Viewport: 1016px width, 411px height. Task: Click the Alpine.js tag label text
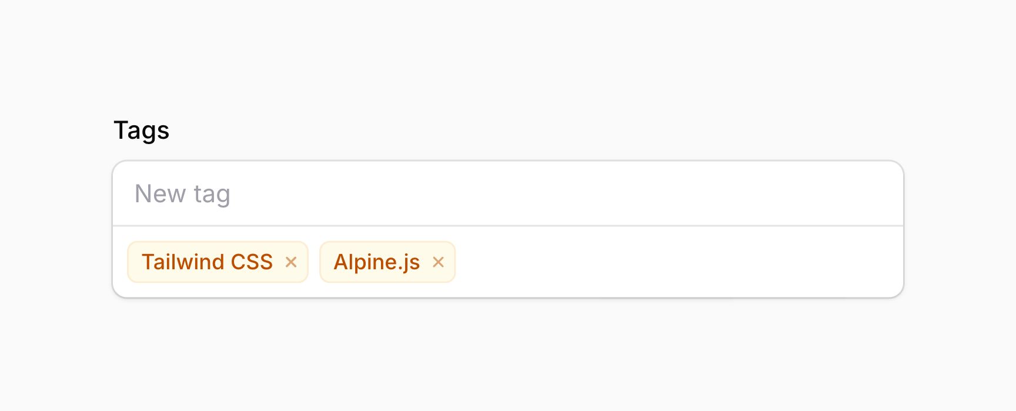click(x=376, y=262)
